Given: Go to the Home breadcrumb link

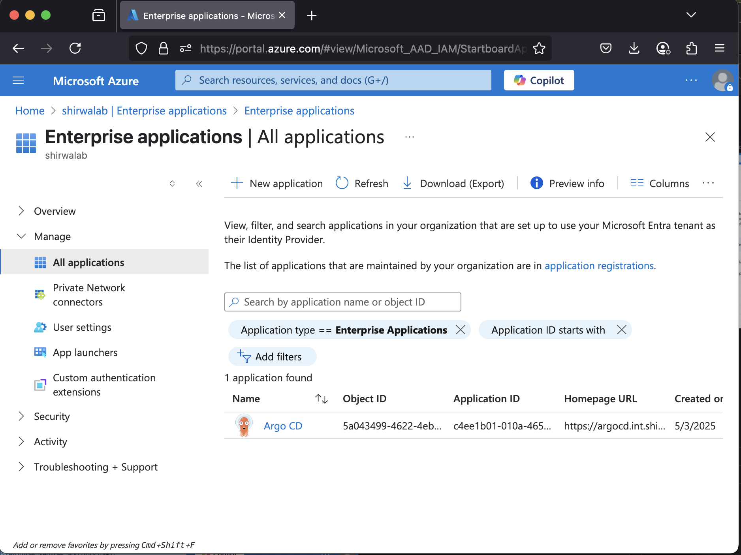Looking at the screenshot, I should [x=30, y=111].
